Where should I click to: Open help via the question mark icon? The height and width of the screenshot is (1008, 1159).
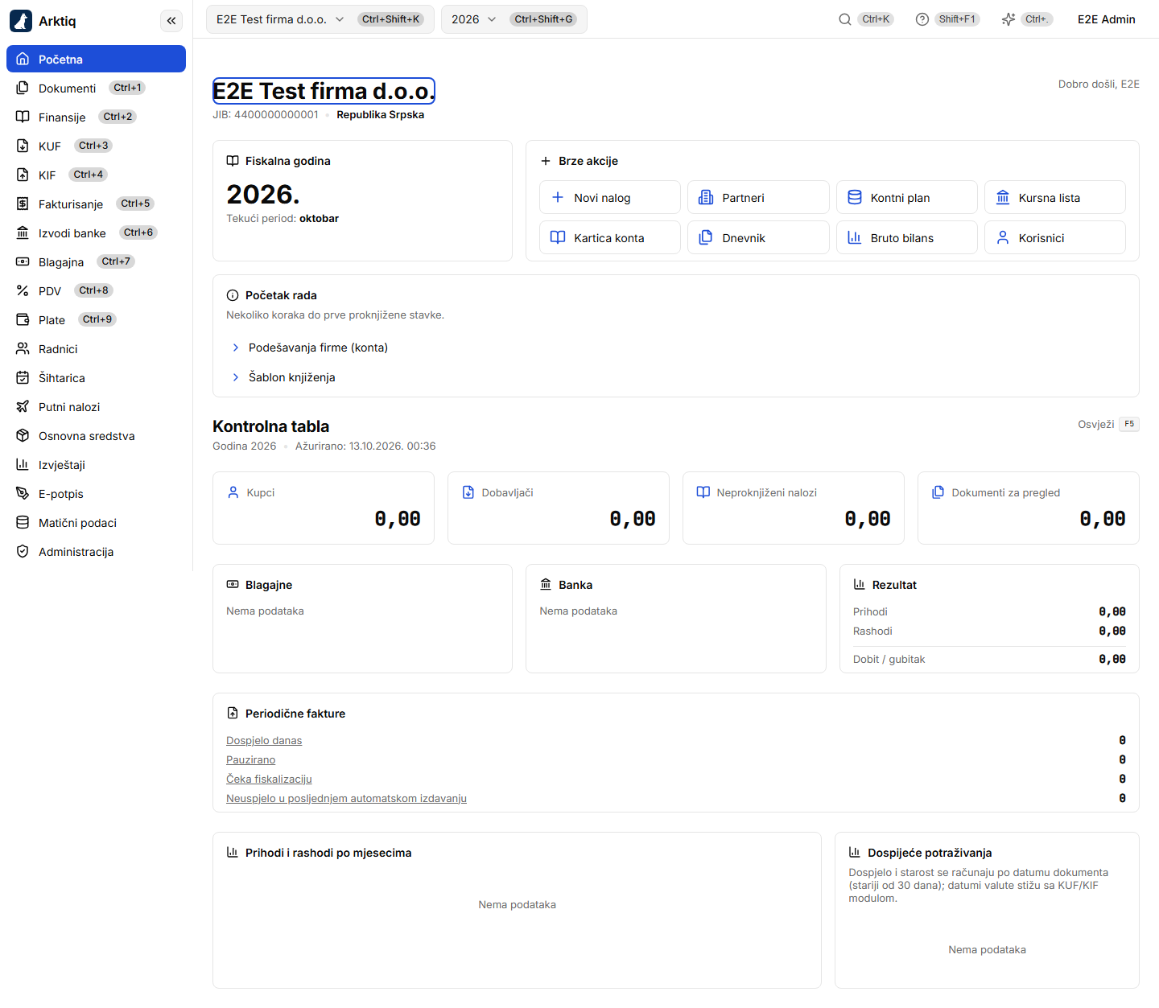tap(922, 19)
